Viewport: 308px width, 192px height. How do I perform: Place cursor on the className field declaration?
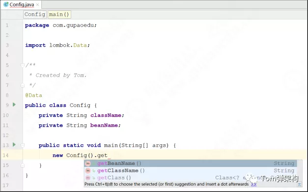pos(106,115)
